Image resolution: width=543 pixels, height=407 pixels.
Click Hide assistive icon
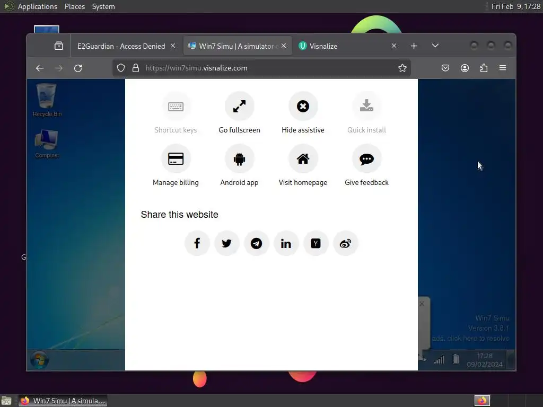coord(303,106)
